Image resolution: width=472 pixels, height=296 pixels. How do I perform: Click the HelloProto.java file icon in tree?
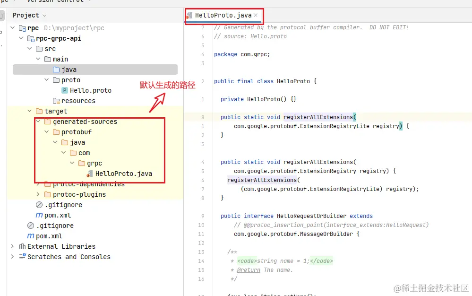[x=90, y=174]
